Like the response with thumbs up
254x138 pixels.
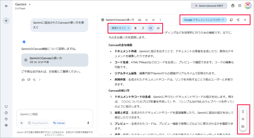point(23,80)
